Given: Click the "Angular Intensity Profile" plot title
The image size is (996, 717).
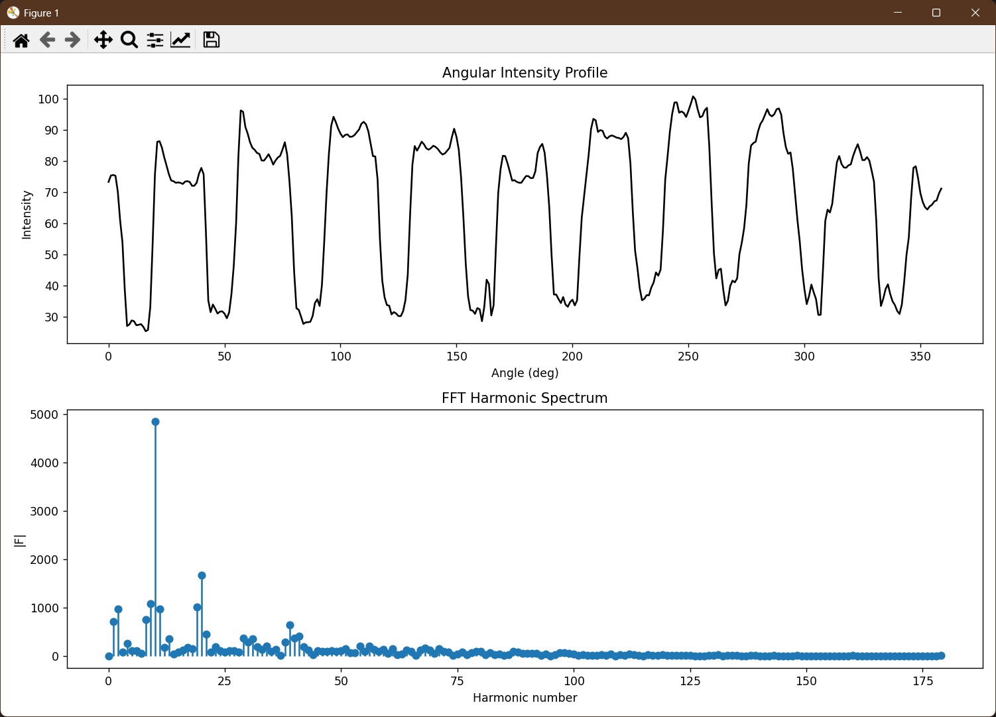Looking at the screenshot, I should click(x=525, y=73).
